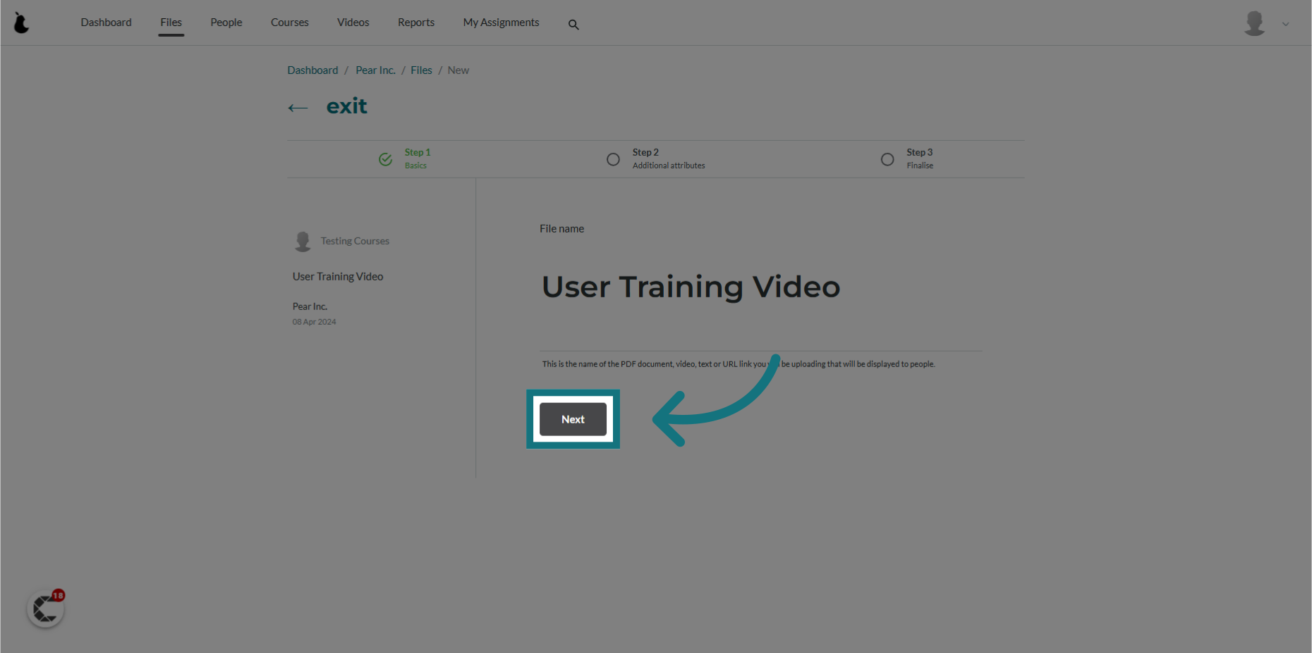The image size is (1312, 653).
Task: Click the user avatar in top bar
Action: (x=1254, y=23)
